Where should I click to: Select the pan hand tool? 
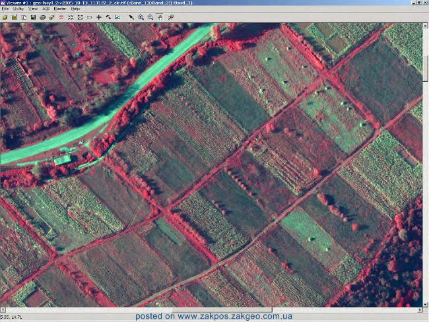160,18
